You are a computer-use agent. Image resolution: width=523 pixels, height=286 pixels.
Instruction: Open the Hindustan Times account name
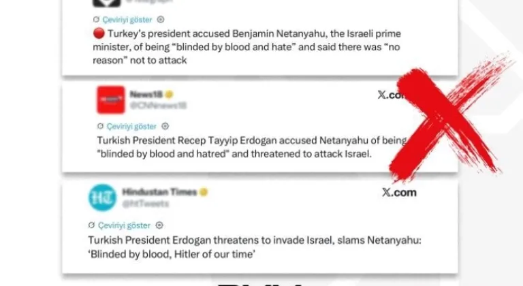click(159, 192)
